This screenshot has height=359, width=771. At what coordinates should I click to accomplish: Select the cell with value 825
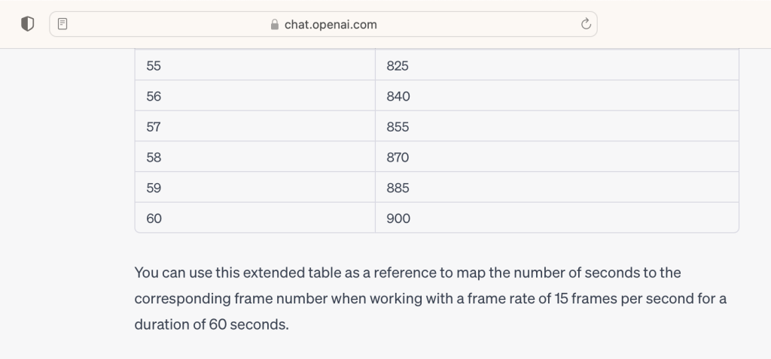click(x=556, y=65)
